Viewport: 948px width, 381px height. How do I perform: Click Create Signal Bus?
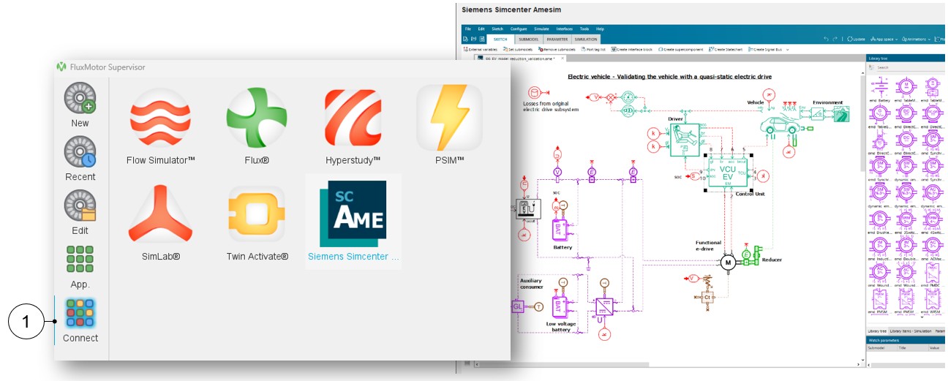point(764,49)
